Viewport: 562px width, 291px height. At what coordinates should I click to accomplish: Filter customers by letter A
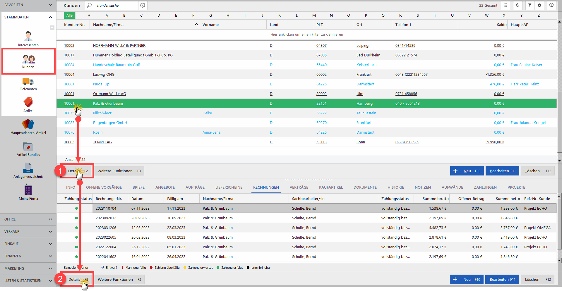[x=107, y=16]
